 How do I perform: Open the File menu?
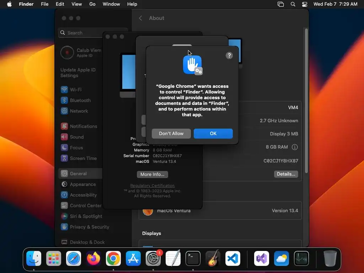[44, 4]
